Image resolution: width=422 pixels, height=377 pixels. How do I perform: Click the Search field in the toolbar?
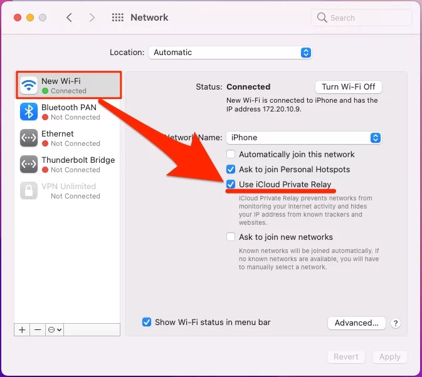click(362, 18)
